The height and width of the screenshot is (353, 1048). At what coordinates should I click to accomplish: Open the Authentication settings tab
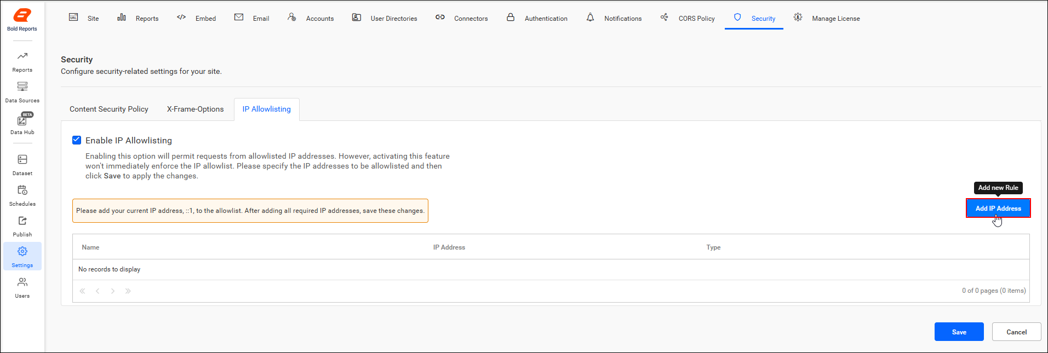(537, 18)
